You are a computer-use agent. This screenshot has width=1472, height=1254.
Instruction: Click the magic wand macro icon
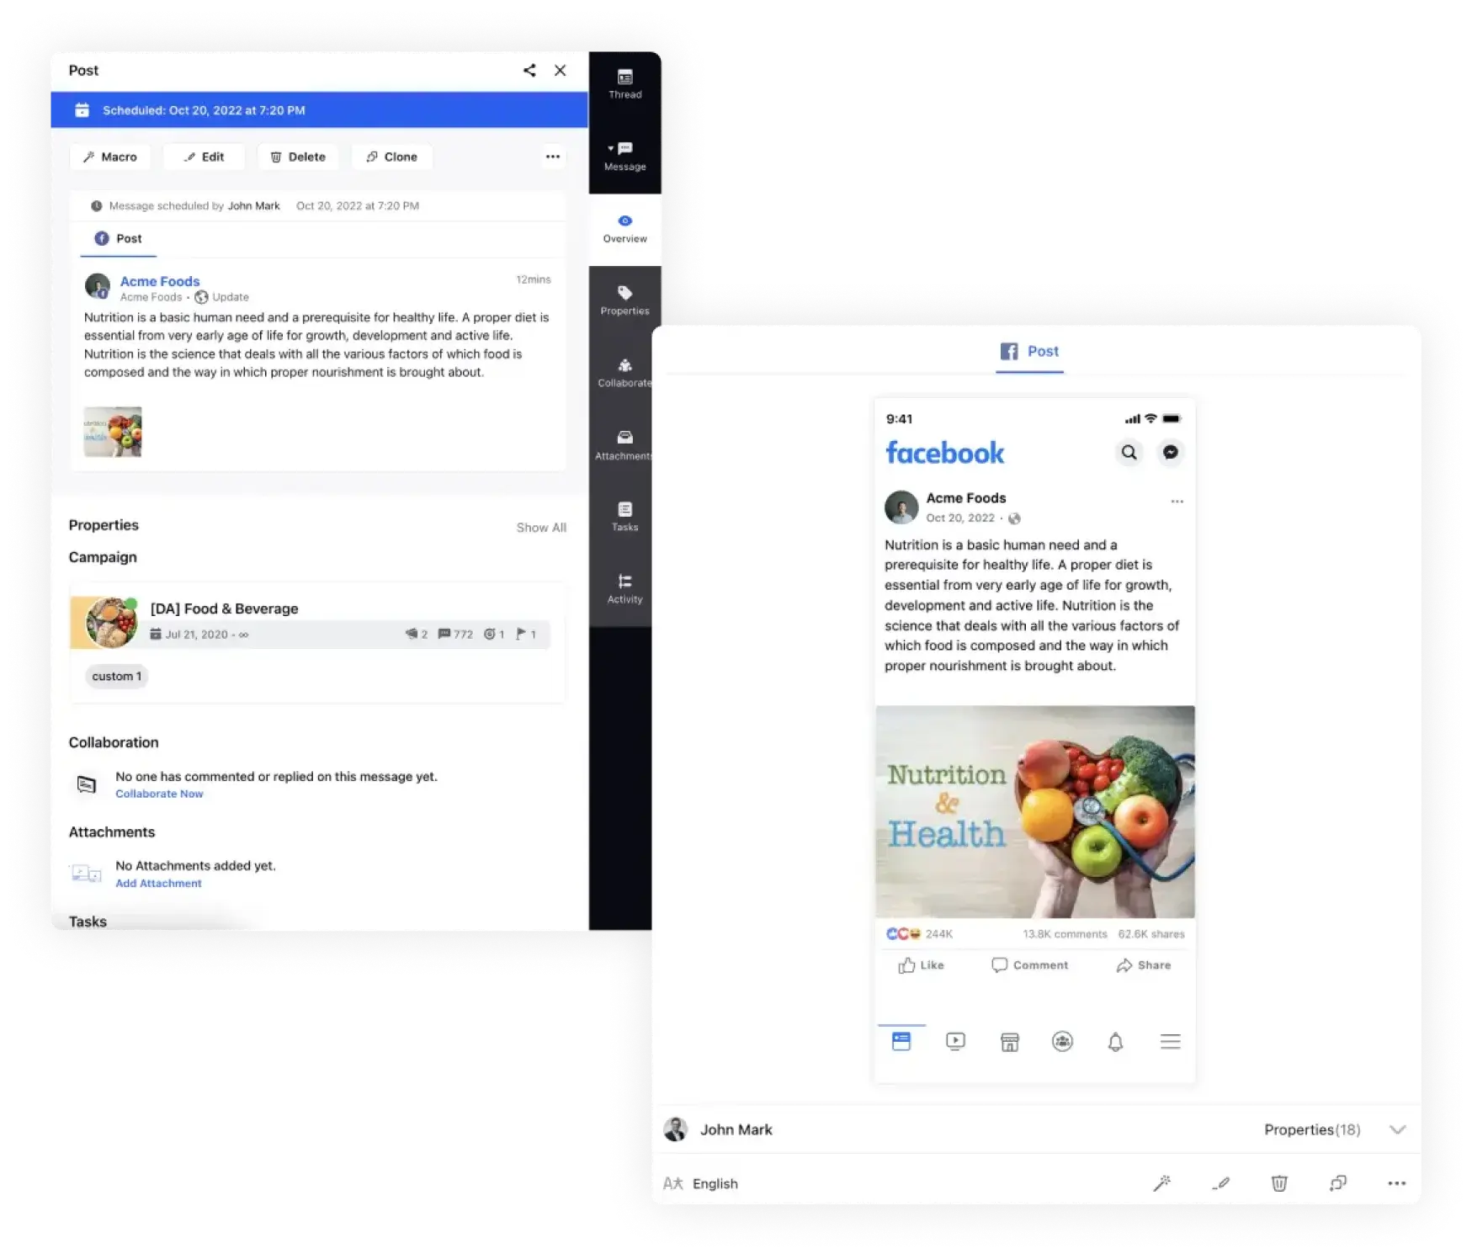(x=1162, y=1184)
